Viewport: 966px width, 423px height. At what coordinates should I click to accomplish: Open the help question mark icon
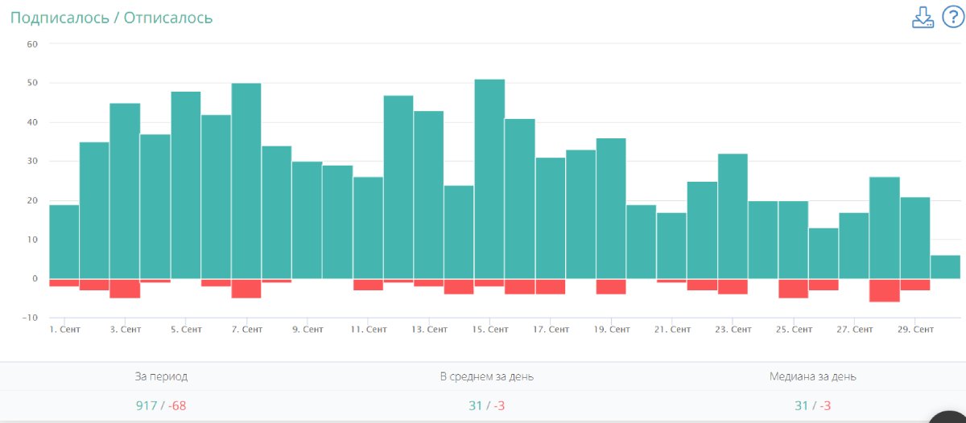[x=952, y=17]
